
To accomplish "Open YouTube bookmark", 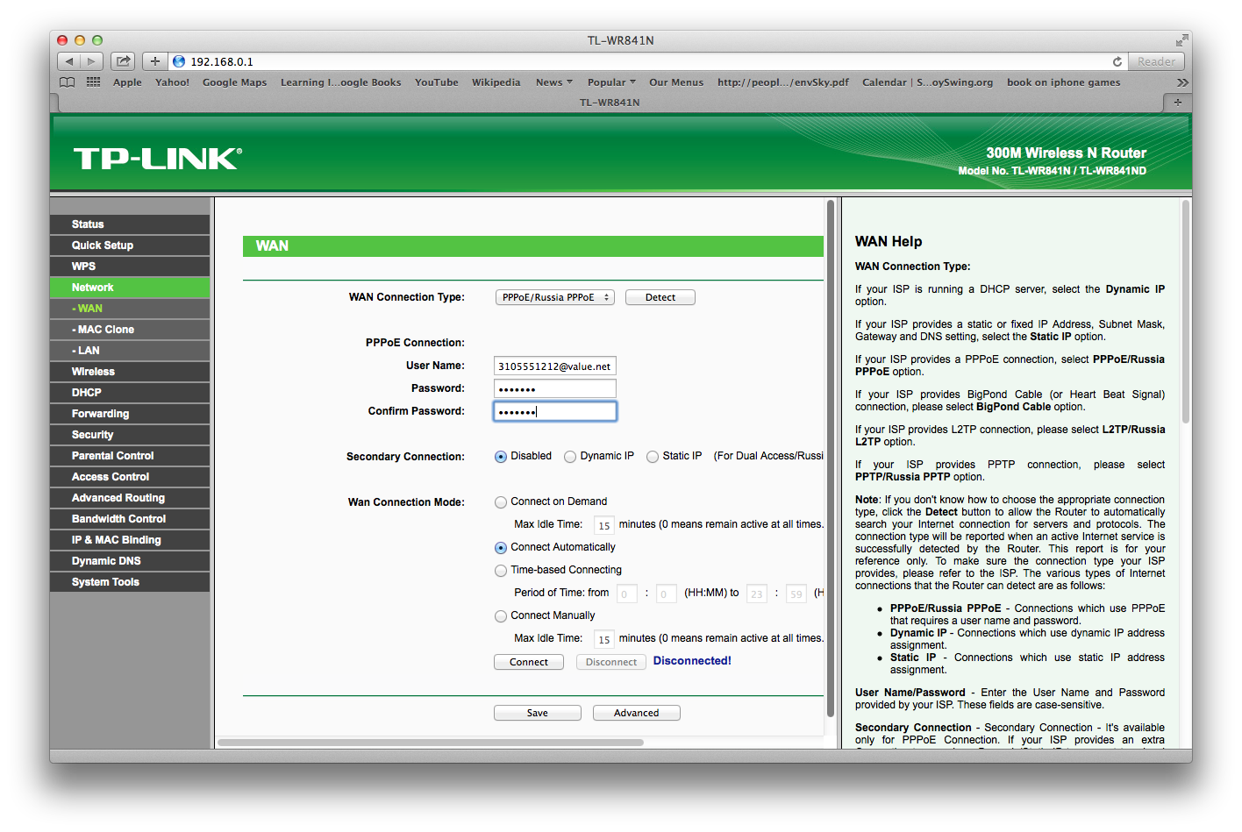I will (437, 82).
